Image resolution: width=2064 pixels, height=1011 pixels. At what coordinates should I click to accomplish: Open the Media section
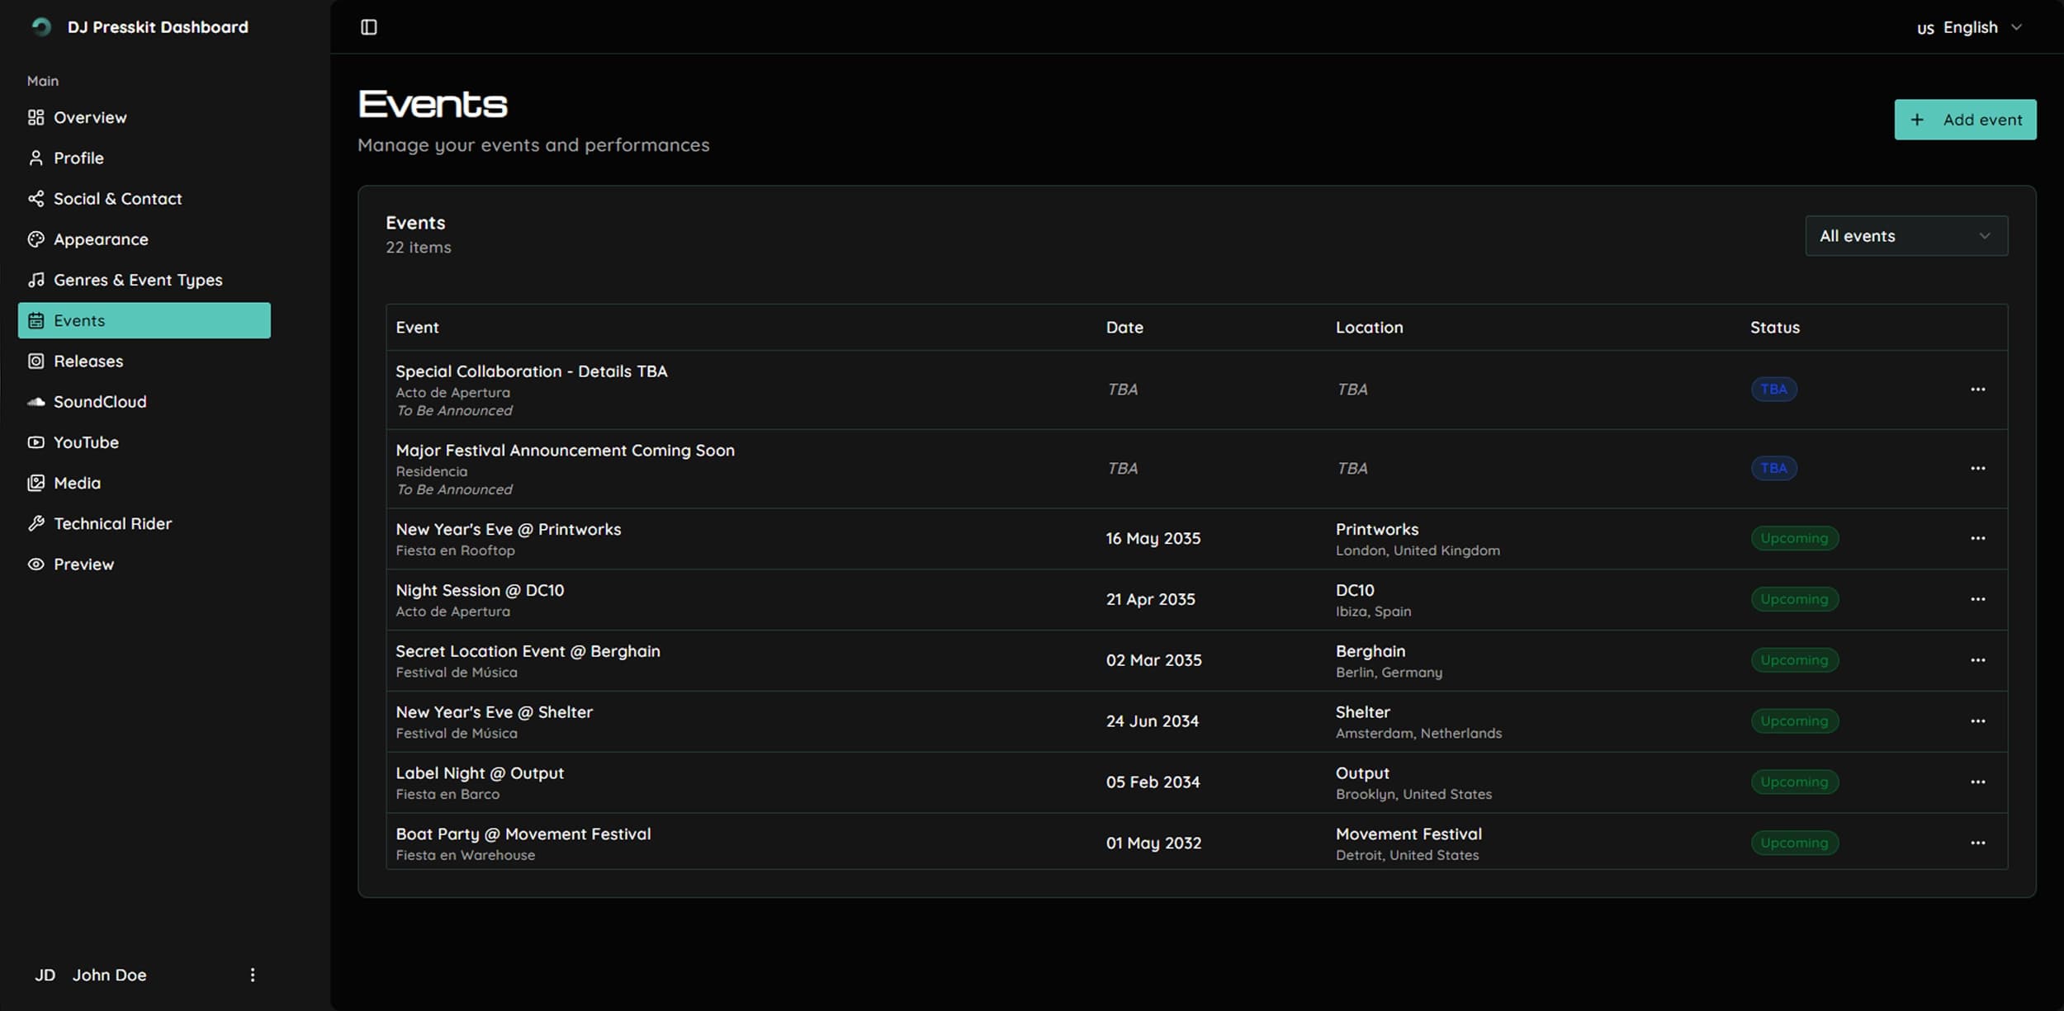point(77,482)
